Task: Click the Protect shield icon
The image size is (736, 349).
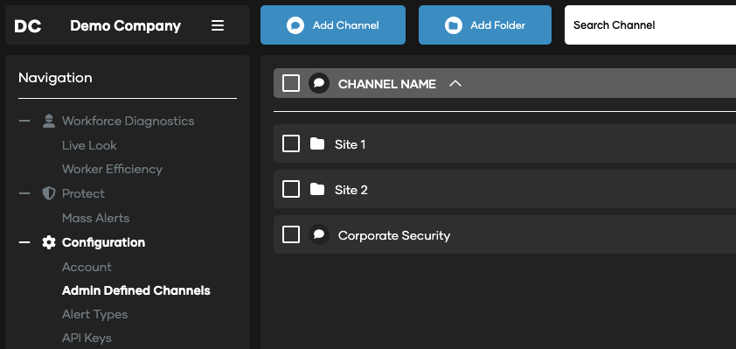Action: 48,193
